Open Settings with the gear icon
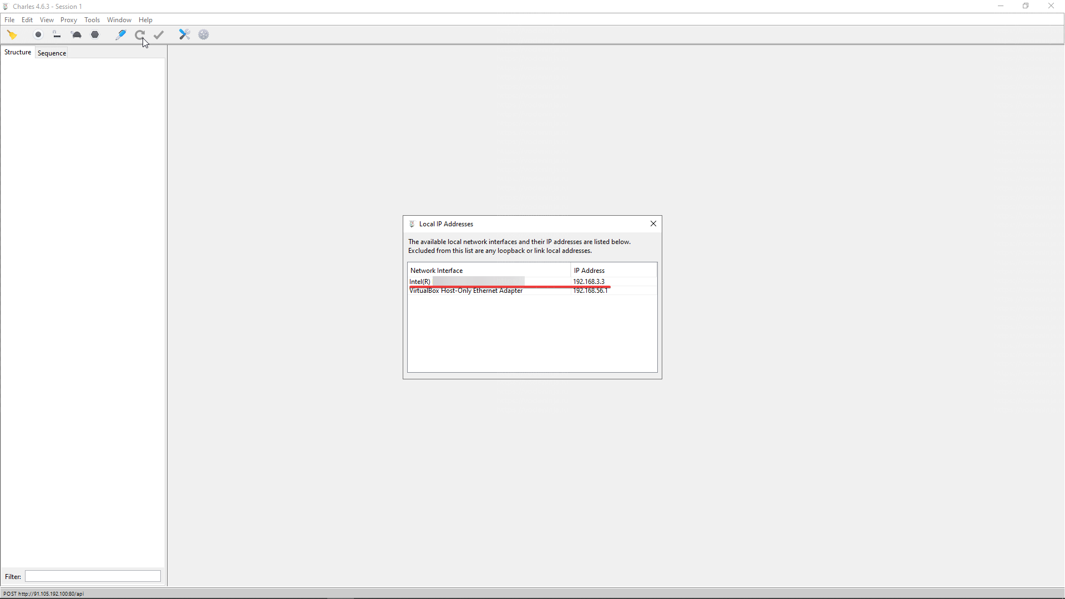1065x599 pixels. tap(204, 35)
